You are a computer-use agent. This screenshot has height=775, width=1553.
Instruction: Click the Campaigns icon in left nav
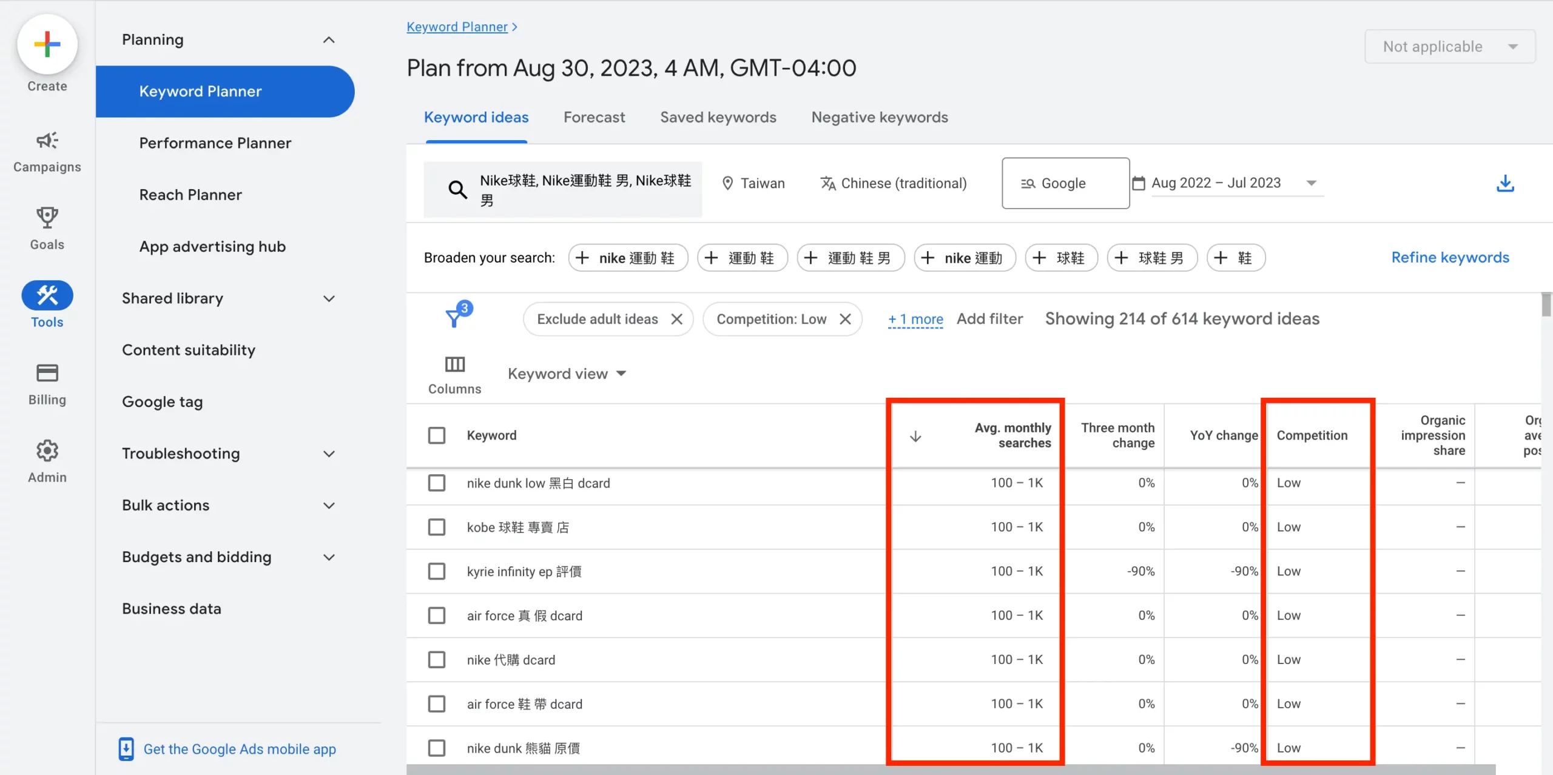click(47, 143)
